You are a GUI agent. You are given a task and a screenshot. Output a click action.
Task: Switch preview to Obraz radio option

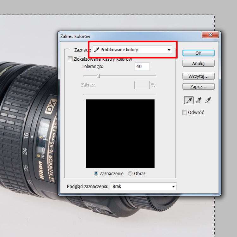pyautogui.click(x=131, y=173)
